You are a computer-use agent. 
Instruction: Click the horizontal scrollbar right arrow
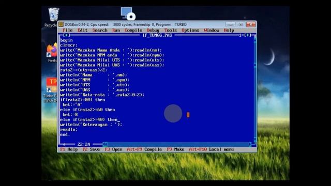250,144
